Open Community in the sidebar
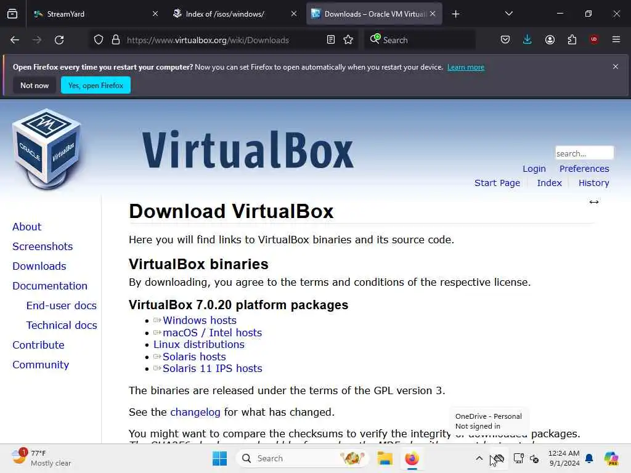 coord(41,365)
